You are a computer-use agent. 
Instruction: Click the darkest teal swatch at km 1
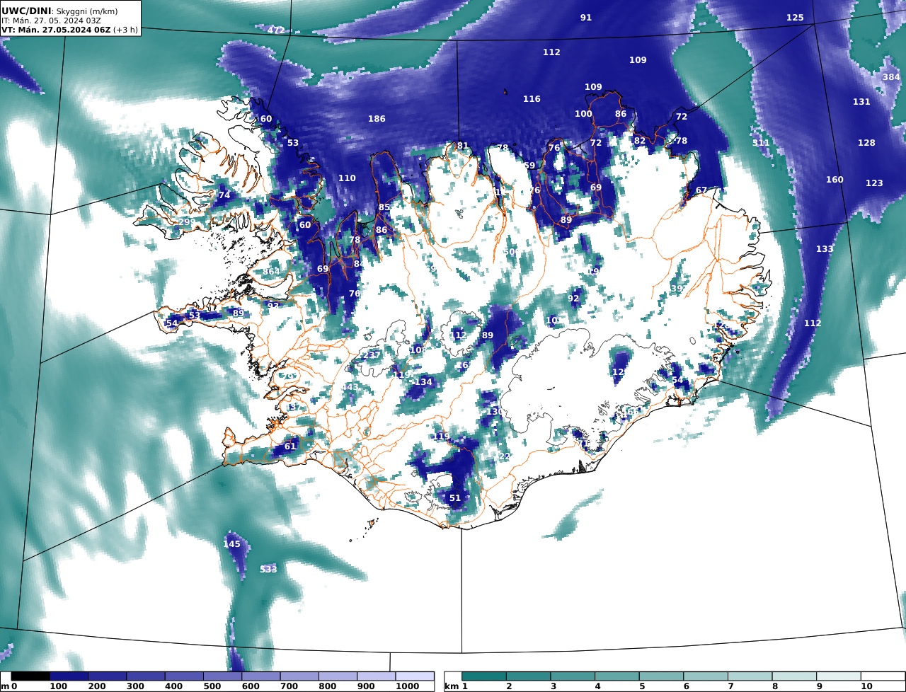[x=484, y=676]
